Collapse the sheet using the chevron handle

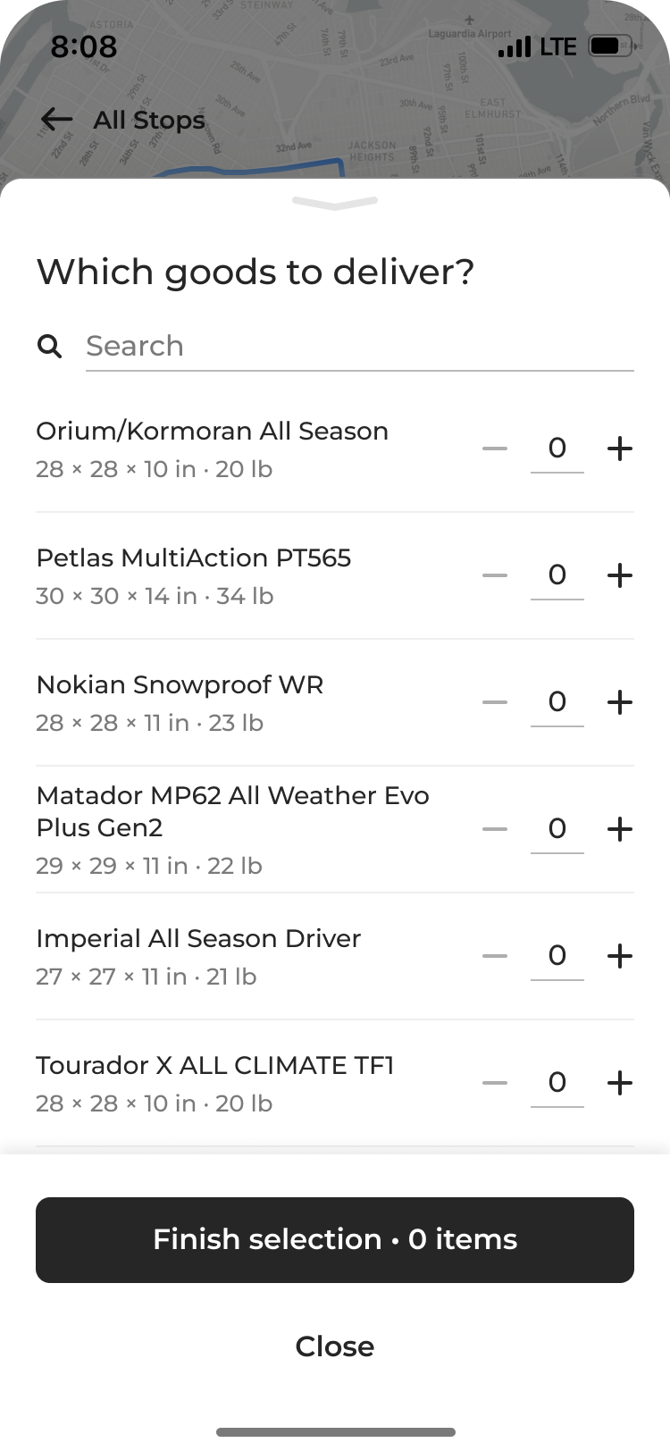pyautogui.click(x=335, y=204)
